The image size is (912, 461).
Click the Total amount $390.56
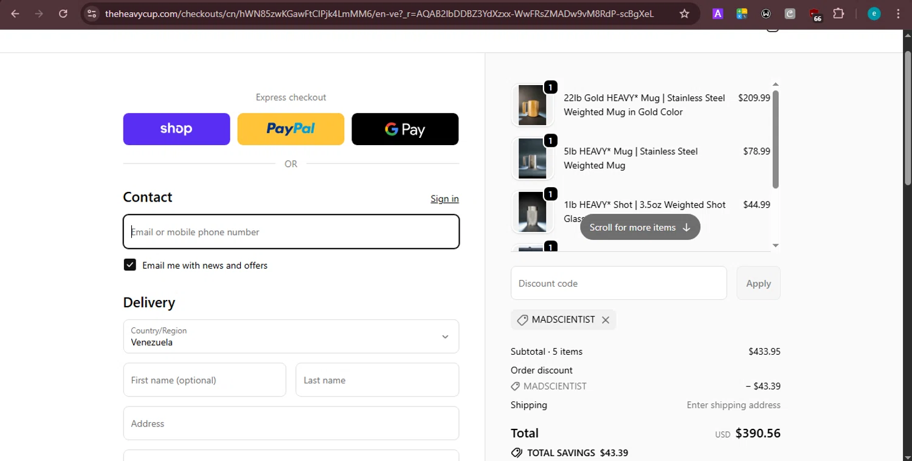tap(758, 433)
